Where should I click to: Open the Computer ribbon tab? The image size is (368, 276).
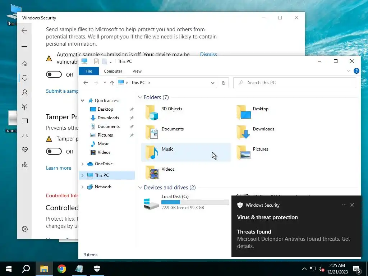pos(113,71)
